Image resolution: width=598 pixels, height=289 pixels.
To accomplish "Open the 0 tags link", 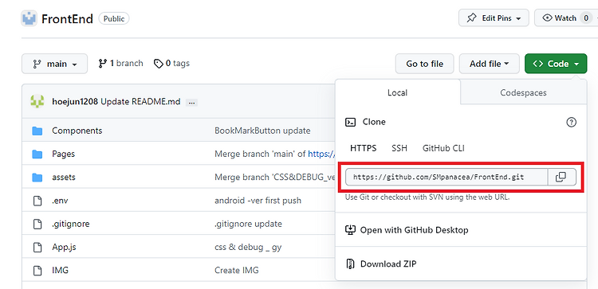I will point(171,64).
